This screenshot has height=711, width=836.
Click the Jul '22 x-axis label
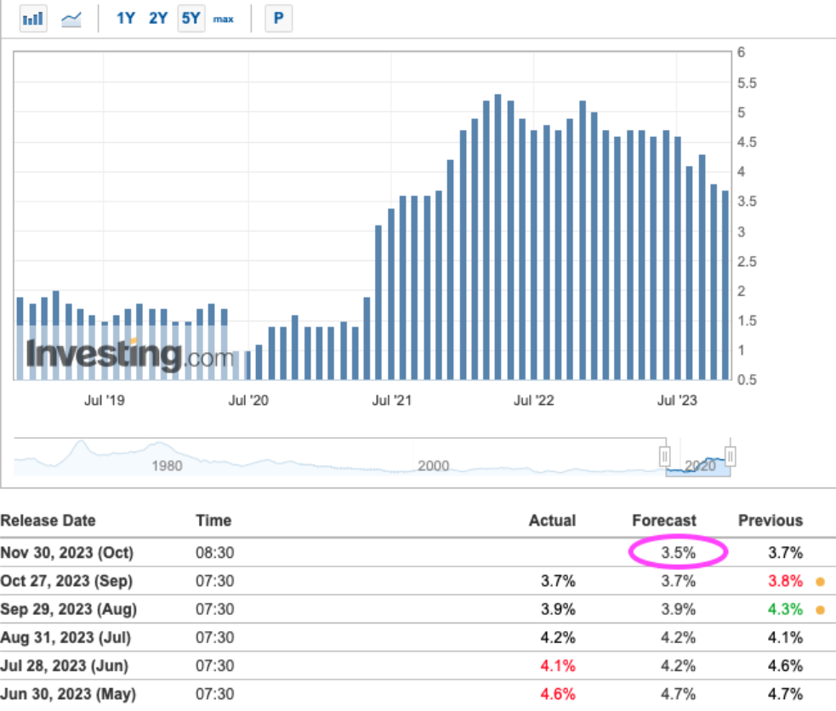[x=534, y=401]
